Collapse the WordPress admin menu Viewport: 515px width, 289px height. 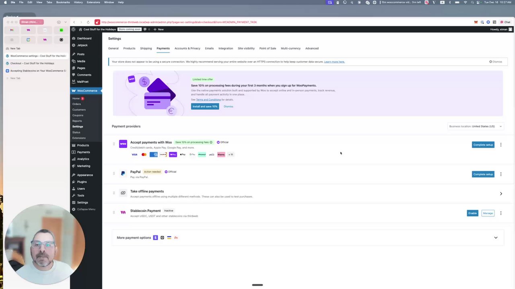[86, 209]
